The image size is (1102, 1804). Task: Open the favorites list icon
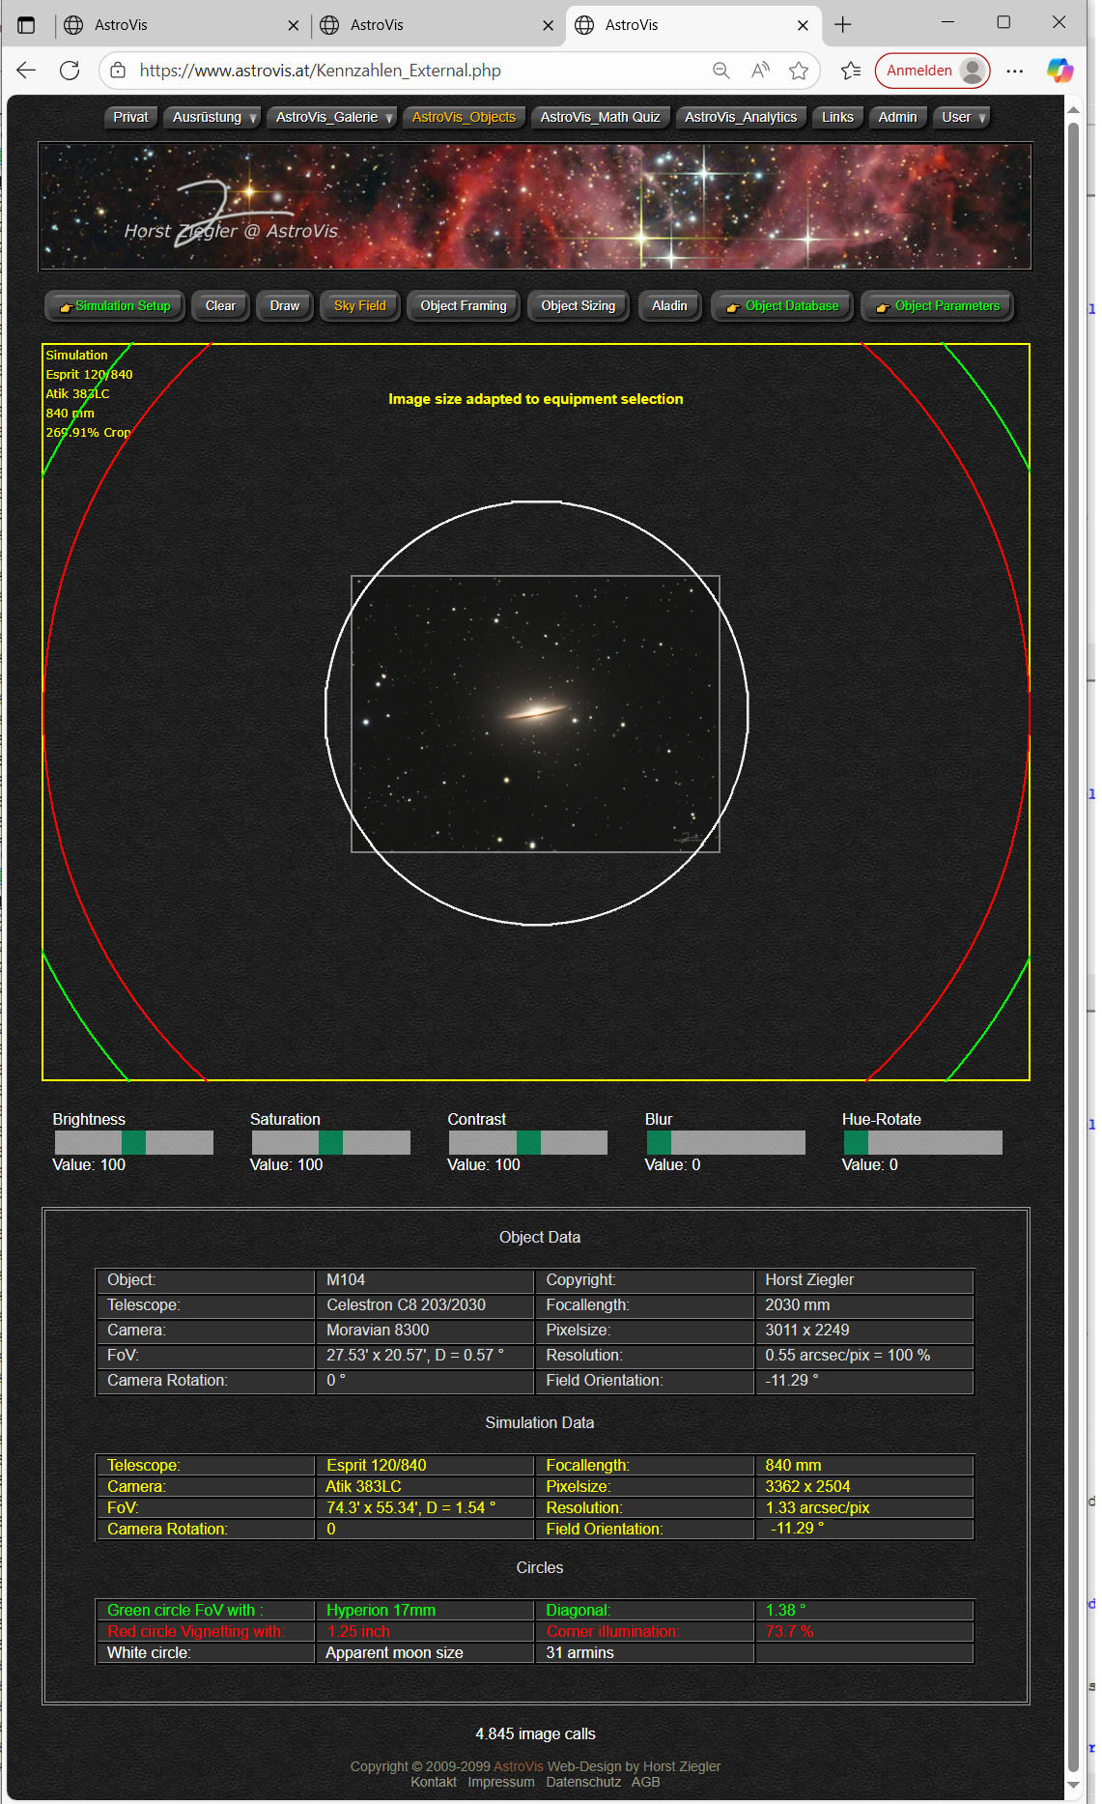click(850, 71)
